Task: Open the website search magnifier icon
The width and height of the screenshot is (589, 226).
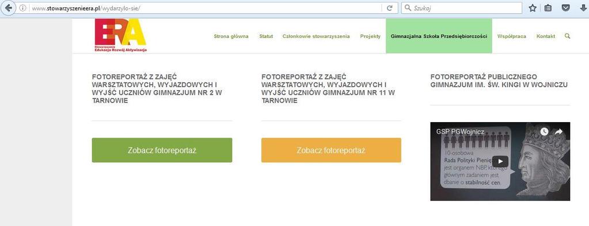Action: [x=567, y=36]
